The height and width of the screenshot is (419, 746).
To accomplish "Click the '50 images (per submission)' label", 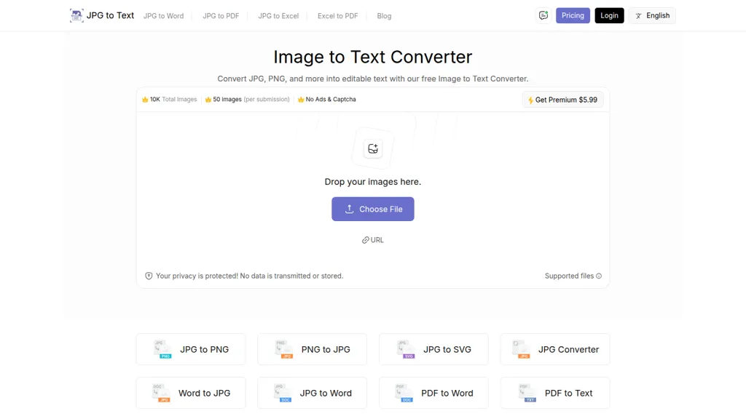I will (251, 100).
